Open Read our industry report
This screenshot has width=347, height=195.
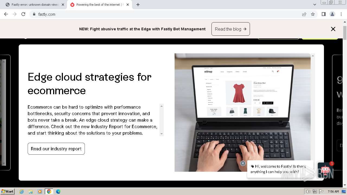point(56,149)
